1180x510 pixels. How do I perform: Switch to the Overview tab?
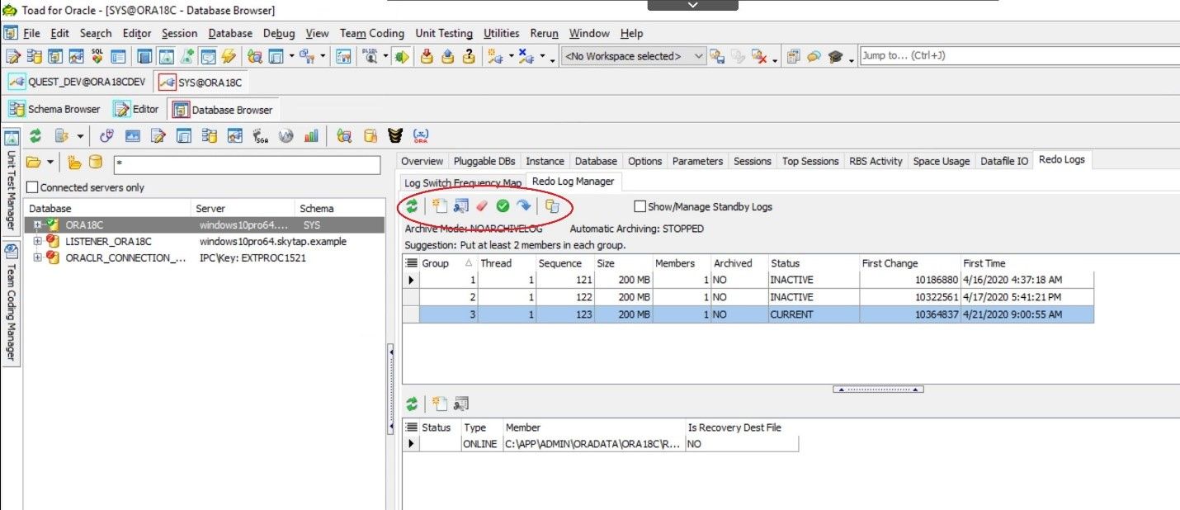(422, 161)
